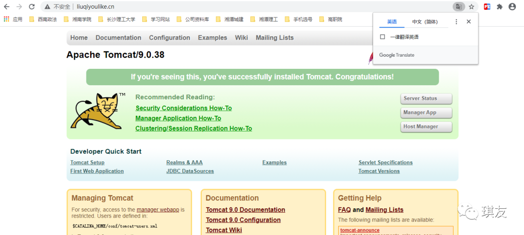Click the $CATALINA_HOME/conf/tomcat-users.xml path text
This screenshot has width=524, height=235.
pos(115,226)
